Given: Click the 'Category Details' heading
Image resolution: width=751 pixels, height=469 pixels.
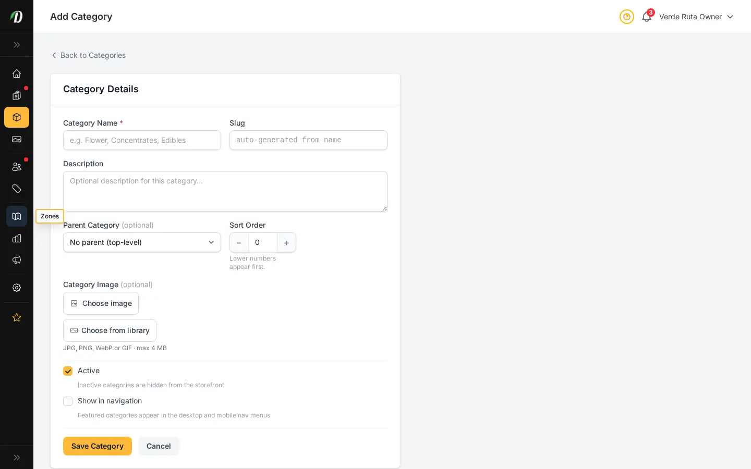Looking at the screenshot, I should (x=101, y=89).
